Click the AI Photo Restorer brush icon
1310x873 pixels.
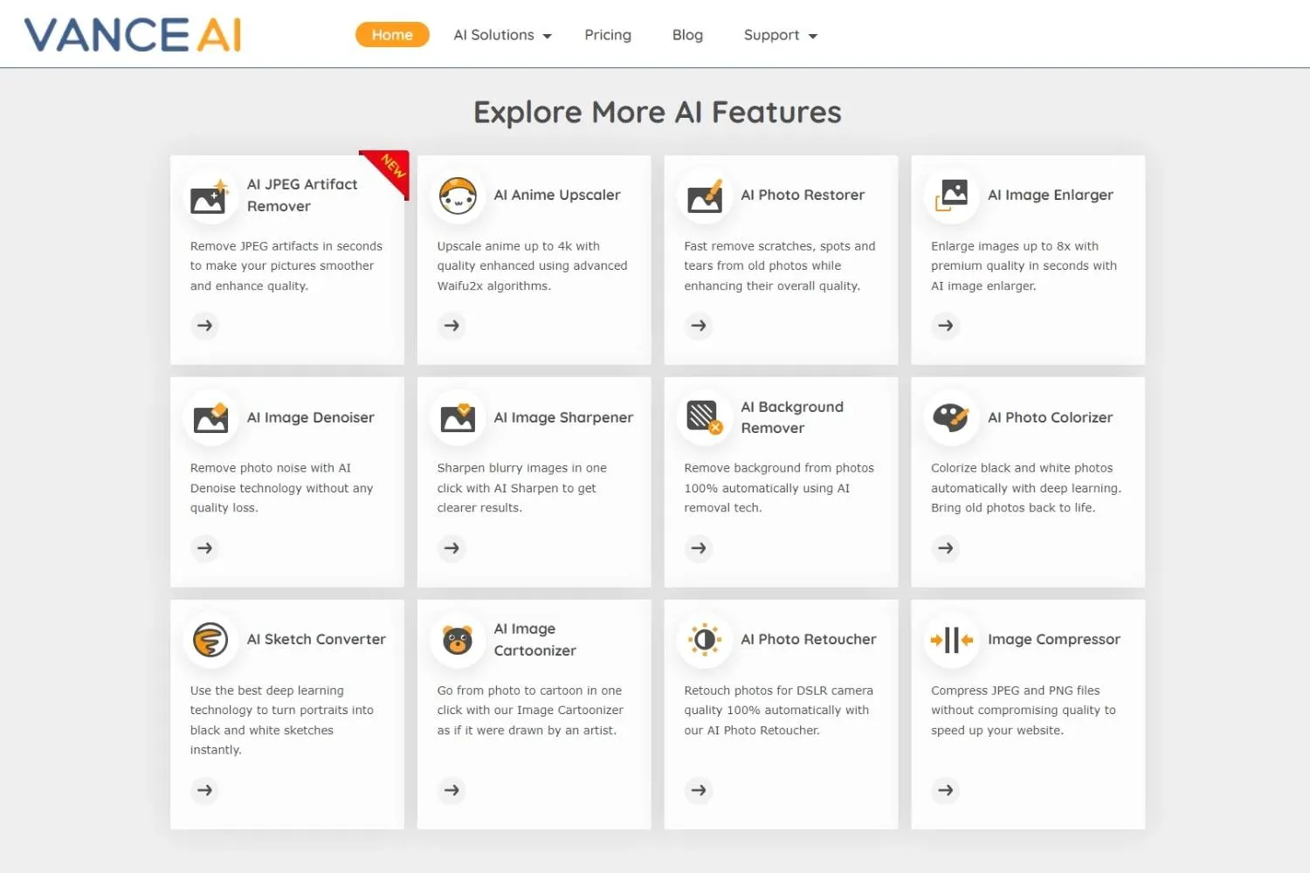[x=705, y=196]
